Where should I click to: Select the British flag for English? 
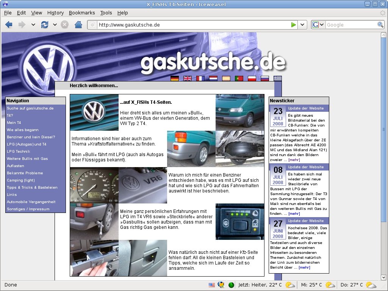pos(188,78)
